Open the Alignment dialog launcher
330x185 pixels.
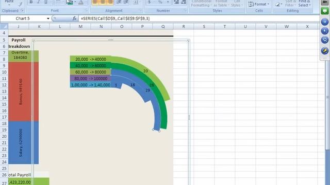click(140, 10)
